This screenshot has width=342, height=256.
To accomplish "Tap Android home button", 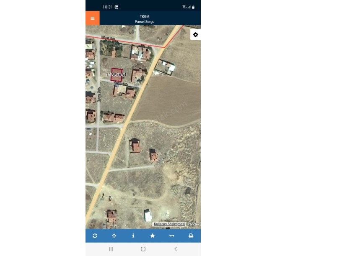I will tap(143, 249).
